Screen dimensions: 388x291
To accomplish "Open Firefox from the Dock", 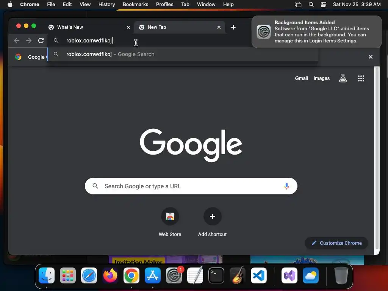I will [110, 275].
